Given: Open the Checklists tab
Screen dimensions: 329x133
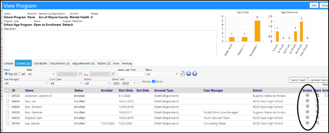Looking at the screenshot, I should [40, 64].
